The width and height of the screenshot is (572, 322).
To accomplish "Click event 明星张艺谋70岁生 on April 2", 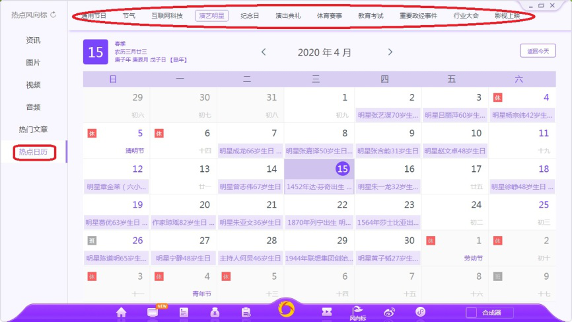I will pos(388,115).
